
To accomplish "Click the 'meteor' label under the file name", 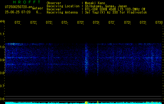I will coord(38,8).
